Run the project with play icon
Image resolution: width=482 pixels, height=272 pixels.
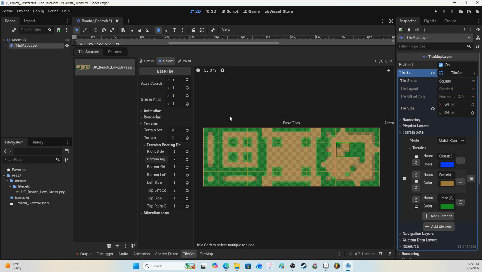(x=436, y=11)
